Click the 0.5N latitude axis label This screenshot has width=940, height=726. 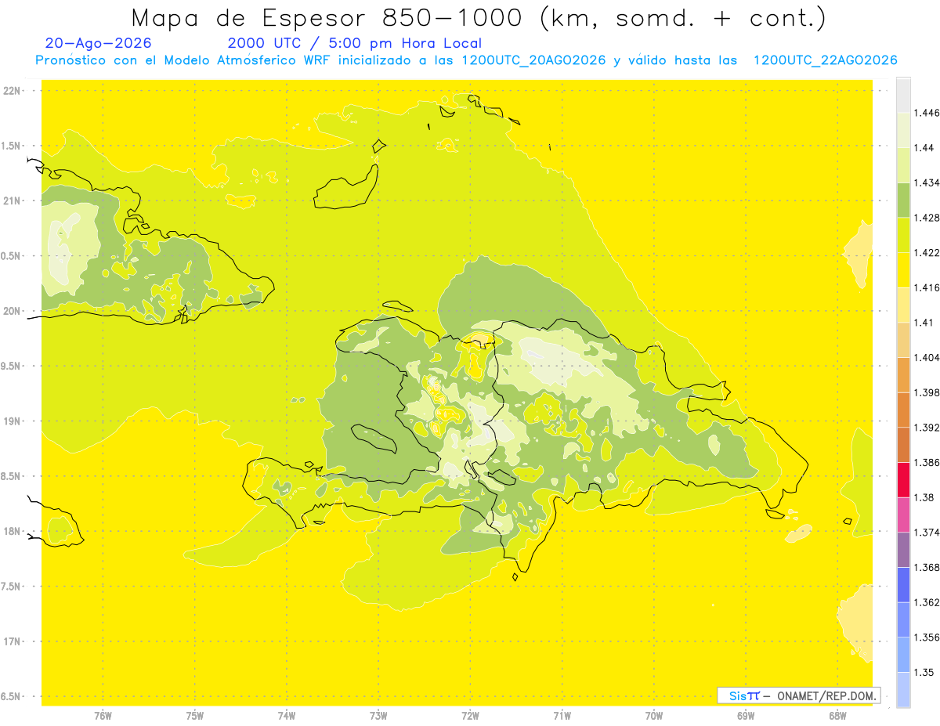12,256
